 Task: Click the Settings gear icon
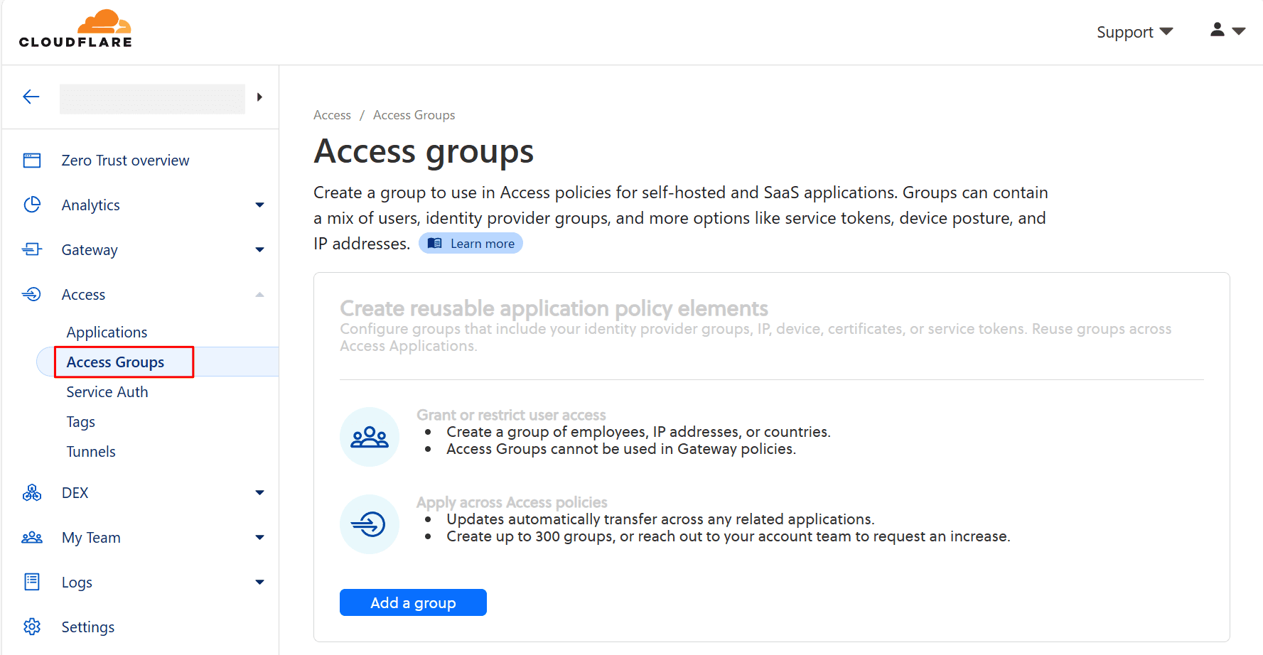[32, 627]
